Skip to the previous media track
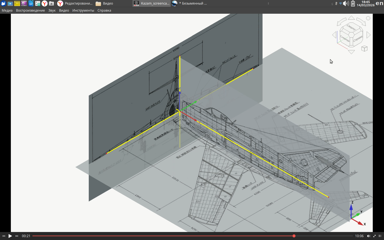 pyautogui.click(x=4, y=236)
